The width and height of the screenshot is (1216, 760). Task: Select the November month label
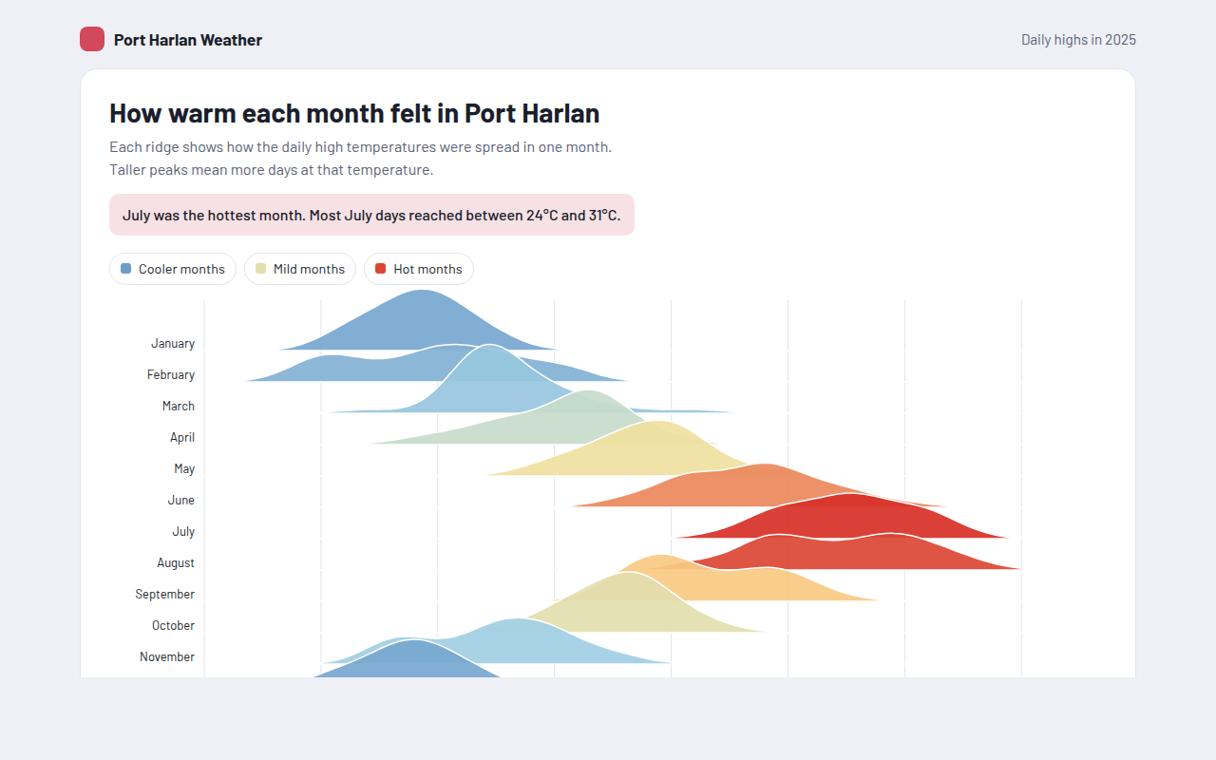tap(167, 657)
